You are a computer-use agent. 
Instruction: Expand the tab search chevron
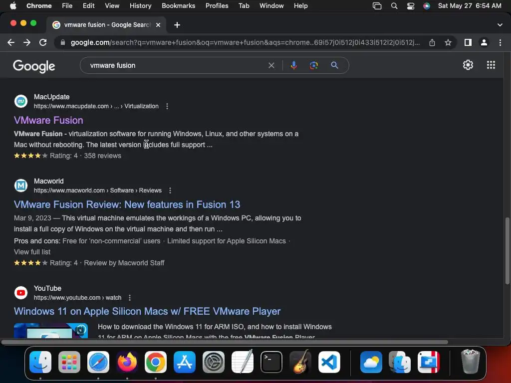(500, 25)
